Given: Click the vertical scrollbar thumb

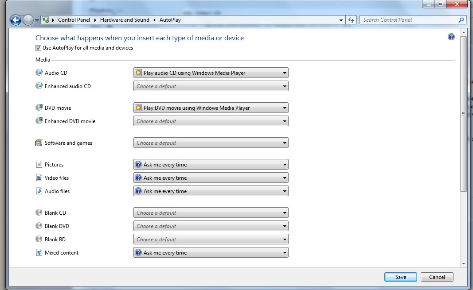Looking at the screenshot, I should [463, 114].
